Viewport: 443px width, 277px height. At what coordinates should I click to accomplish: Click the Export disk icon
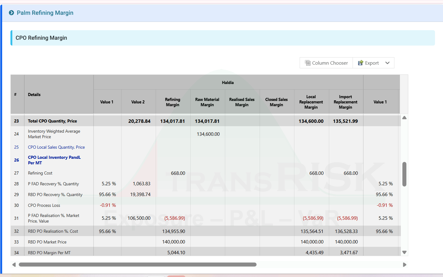pyautogui.click(x=360, y=63)
